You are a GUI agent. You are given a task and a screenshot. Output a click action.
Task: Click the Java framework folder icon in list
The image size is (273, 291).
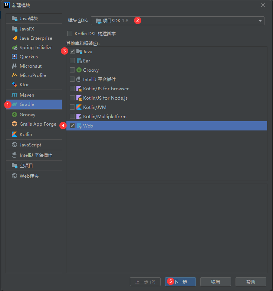79,52
